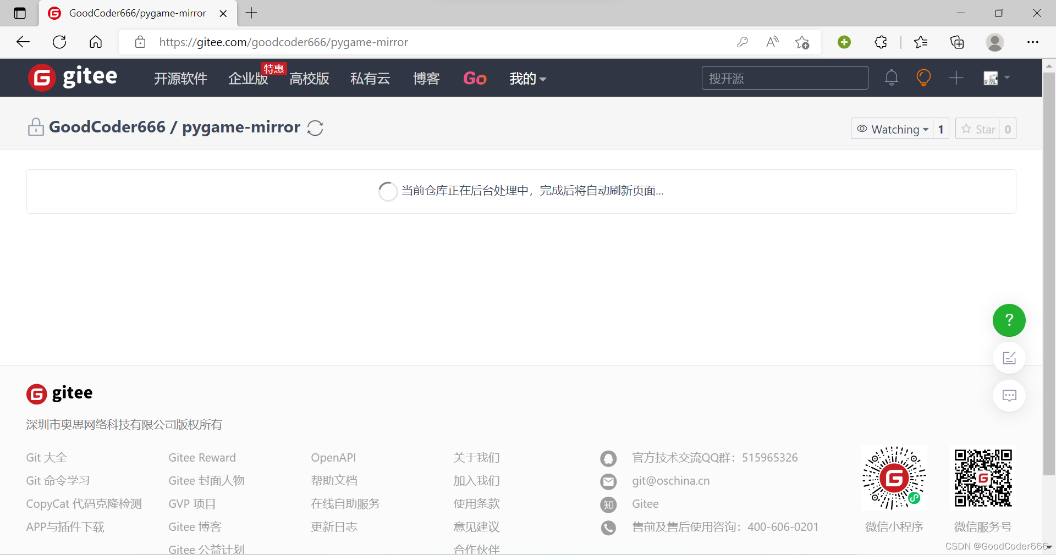Open the floating chat message icon
Image resolution: width=1056 pixels, height=555 pixels.
click(x=1009, y=396)
